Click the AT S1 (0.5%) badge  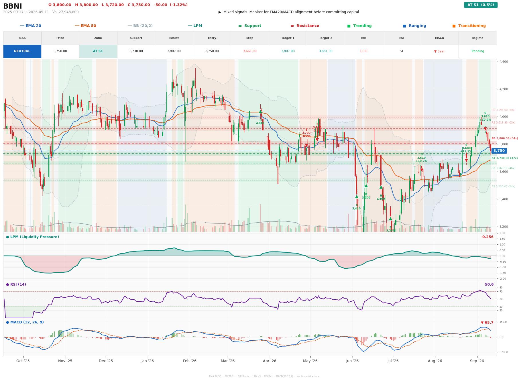click(481, 5)
